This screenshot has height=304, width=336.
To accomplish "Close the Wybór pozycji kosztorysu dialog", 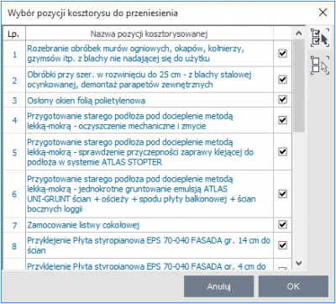I will coord(323,13).
